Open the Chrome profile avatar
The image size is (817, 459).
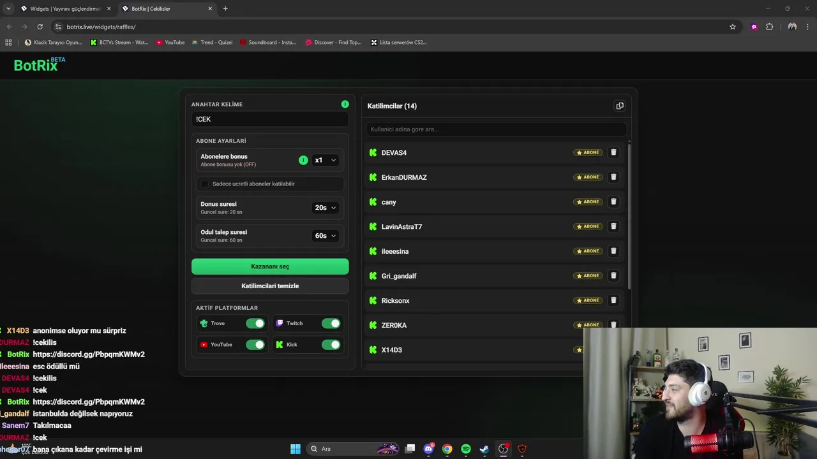click(792, 27)
